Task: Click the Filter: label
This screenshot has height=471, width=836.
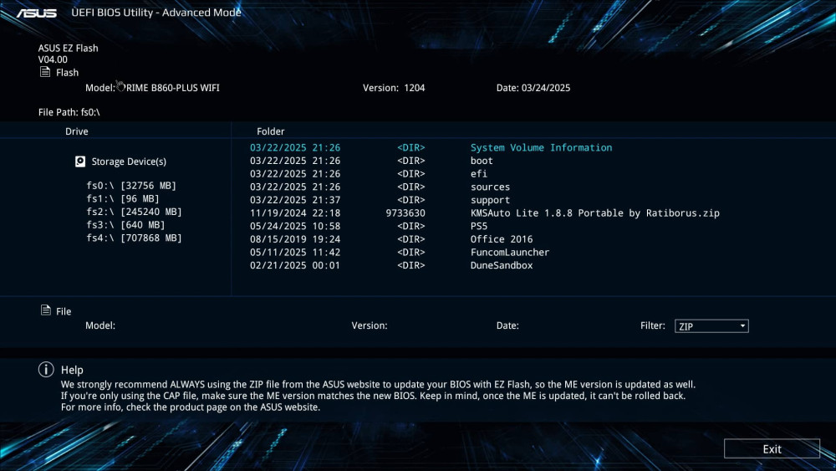Action: pyautogui.click(x=653, y=325)
